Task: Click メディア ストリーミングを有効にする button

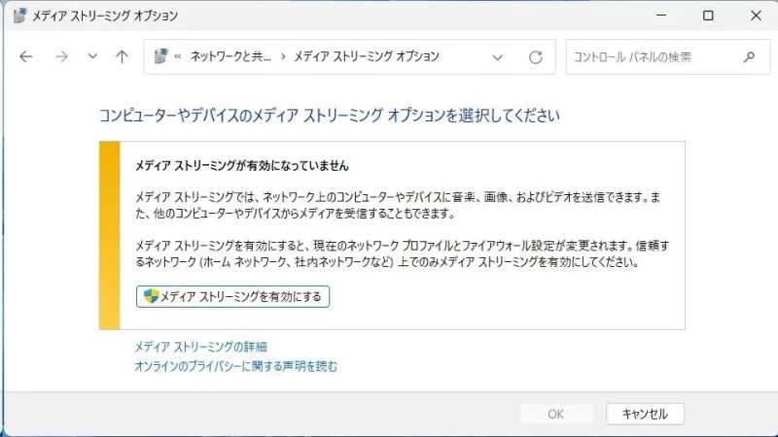Action: (233, 296)
